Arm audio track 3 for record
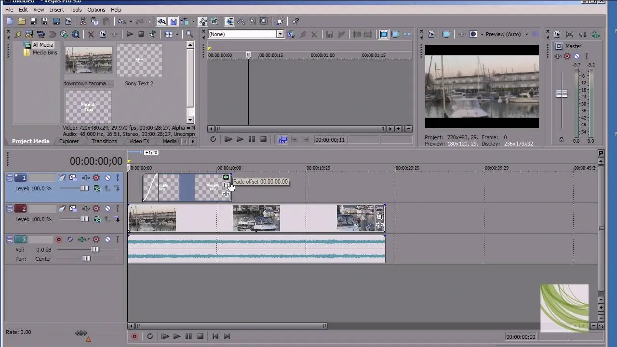This screenshot has height=347, width=617. [x=59, y=240]
